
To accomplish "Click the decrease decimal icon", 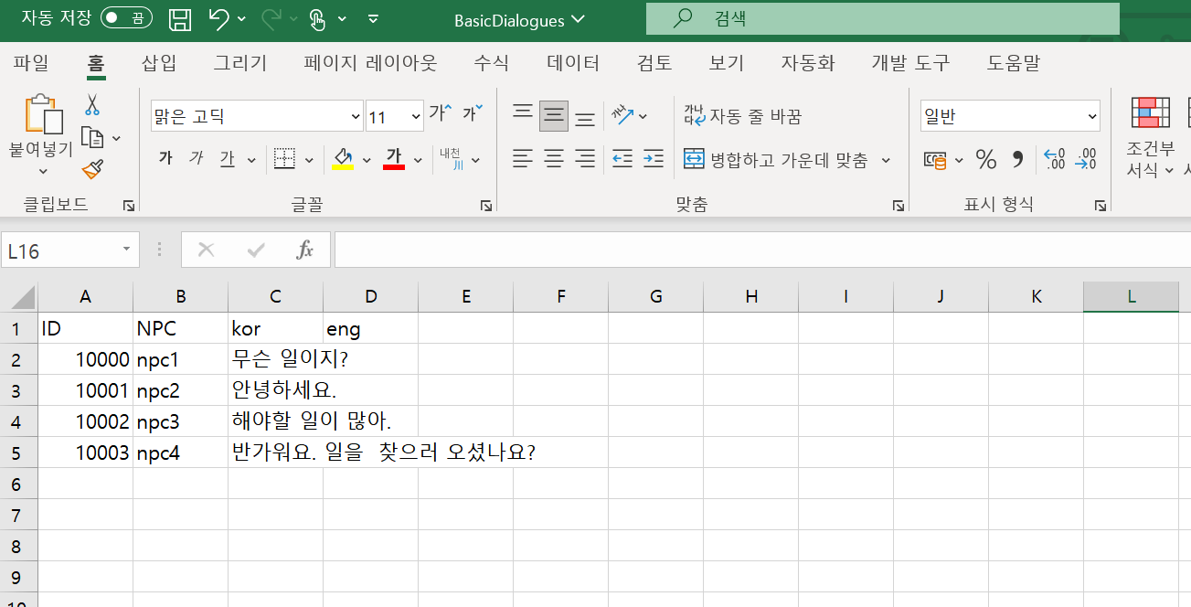I will coord(1085,159).
